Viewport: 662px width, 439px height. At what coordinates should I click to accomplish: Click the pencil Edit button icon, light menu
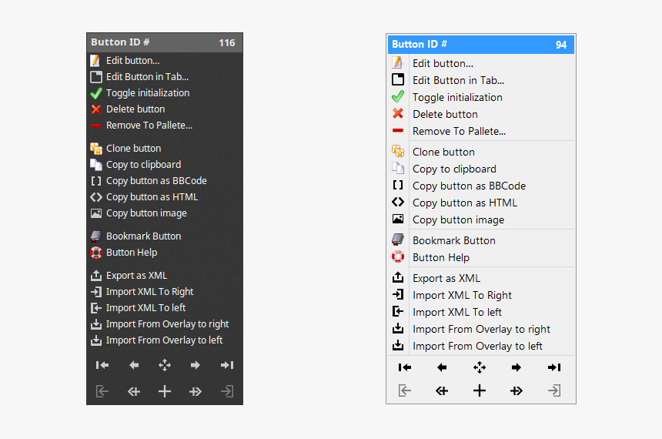point(398,63)
